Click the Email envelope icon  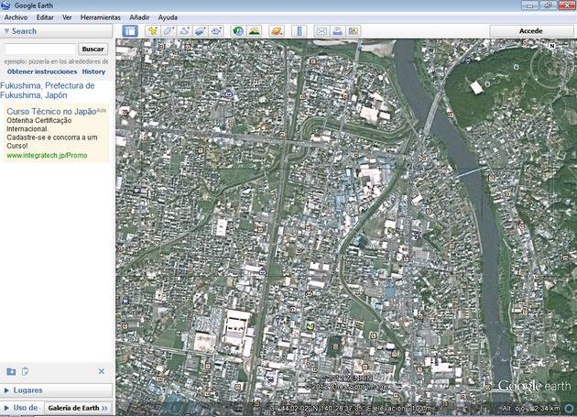[x=321, y=30]
